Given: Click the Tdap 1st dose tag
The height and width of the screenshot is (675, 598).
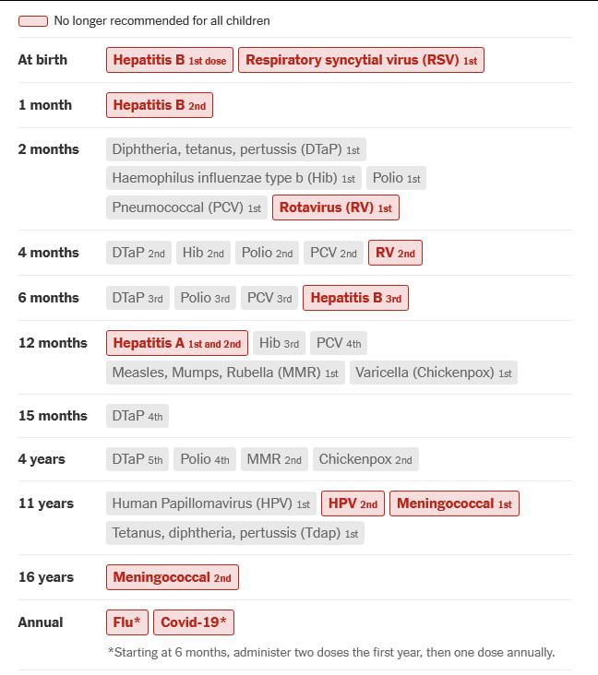Looking at the screenshot, I should [x=234, y=533].
